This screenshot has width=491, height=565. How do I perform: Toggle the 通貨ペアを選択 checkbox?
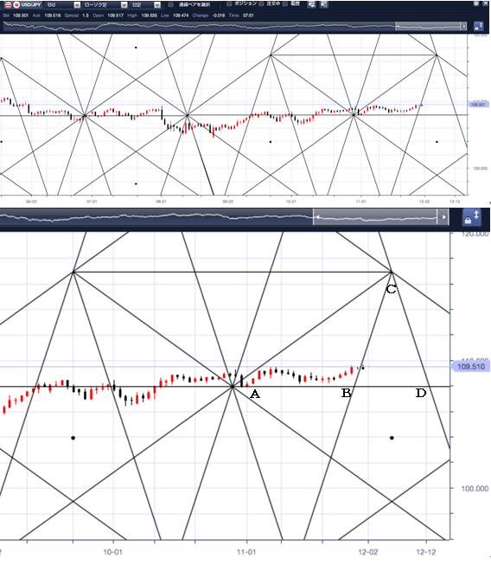point(171,4)
